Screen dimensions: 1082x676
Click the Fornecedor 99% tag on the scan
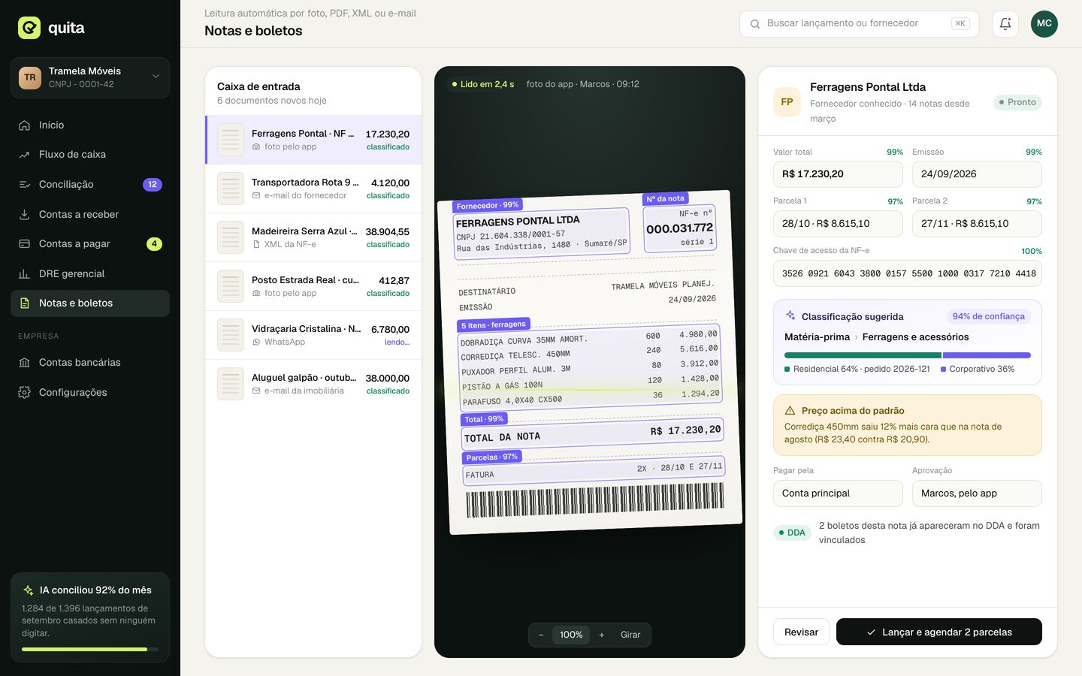pyautogui.click(x=488, y=205)
